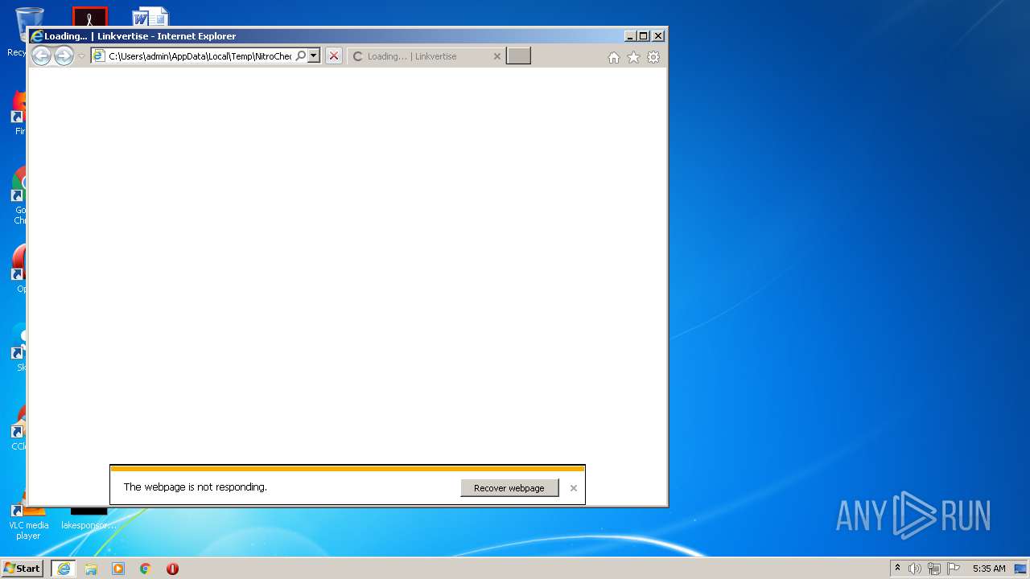This screenshot has width=1030, height=579.
Task: Maximize the Internet Explorer window
Action: click(x=644, y=36)
